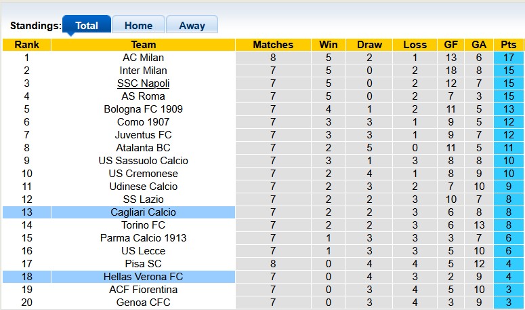Switch to the Total standings tab
The height and width of the screenshot is (310, 525).
[x=86, y=26]
